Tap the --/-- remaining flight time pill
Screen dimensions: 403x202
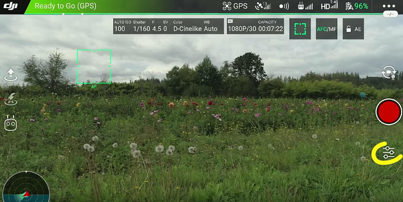pos(390,14)
